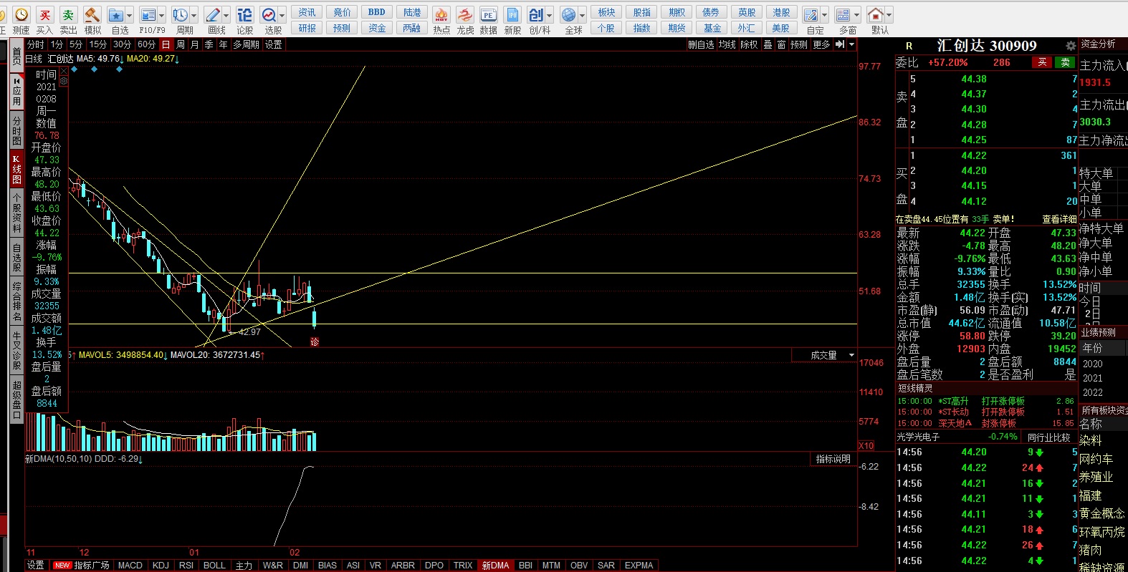This screenshot has width=1128, height=572.
Task: Switch to the KDJ indicator tab
Action: coord(161,566)
